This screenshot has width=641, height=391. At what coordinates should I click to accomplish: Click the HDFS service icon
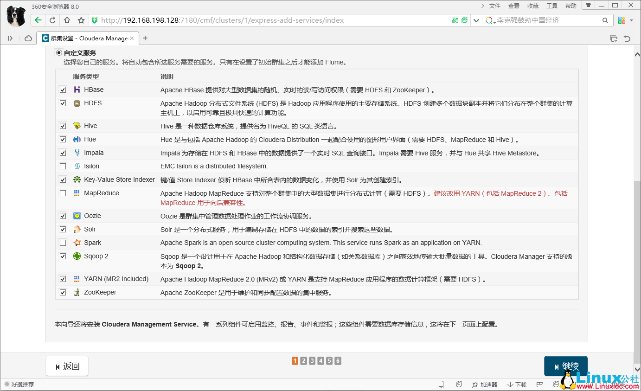coord(77,103)
